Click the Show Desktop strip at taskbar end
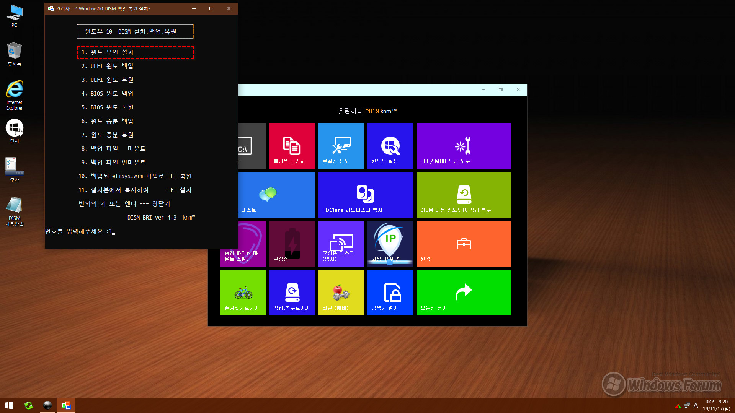 coord(733,405)
